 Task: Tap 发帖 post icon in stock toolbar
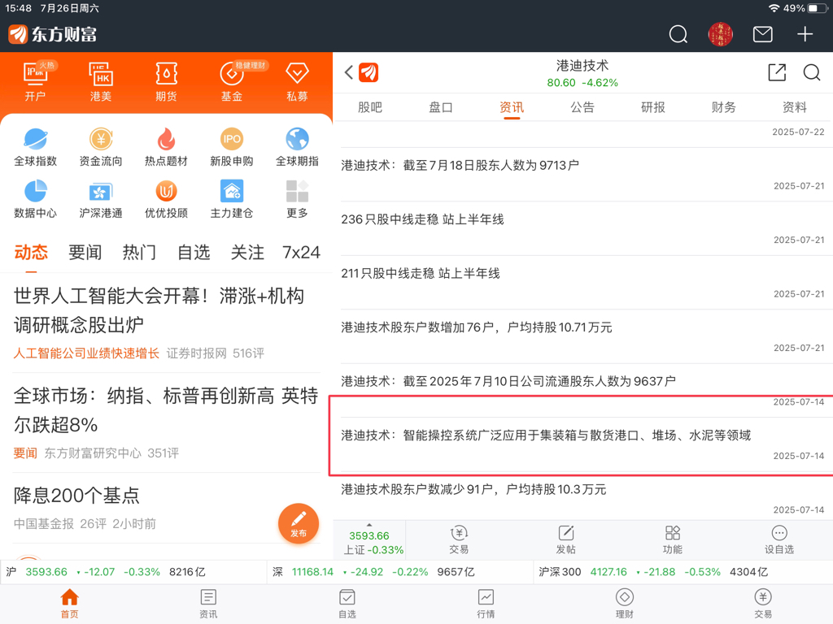click(x=566, y=539)
